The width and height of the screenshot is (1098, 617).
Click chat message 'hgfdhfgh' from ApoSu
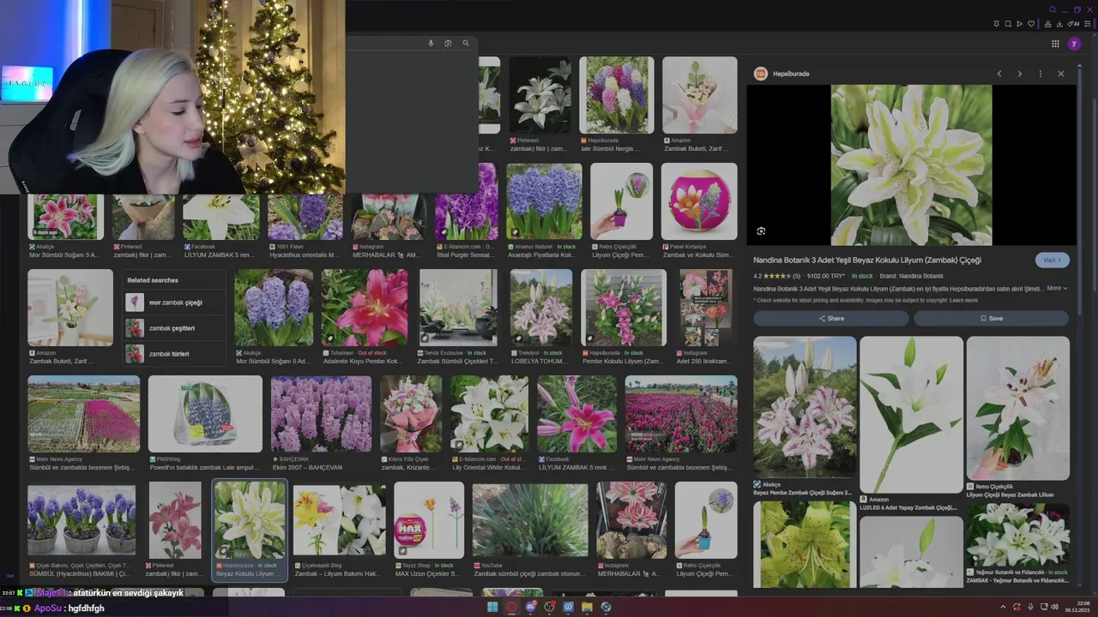point(86,608)
